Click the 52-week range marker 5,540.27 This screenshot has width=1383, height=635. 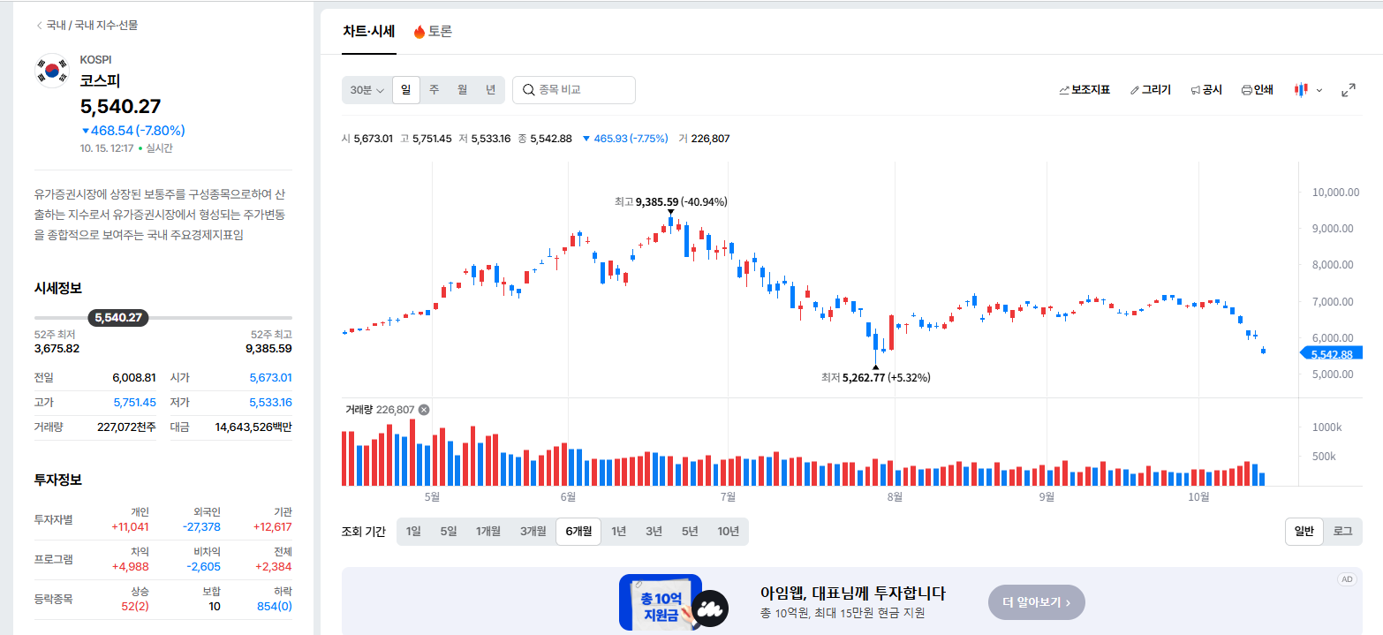(118, 318)
